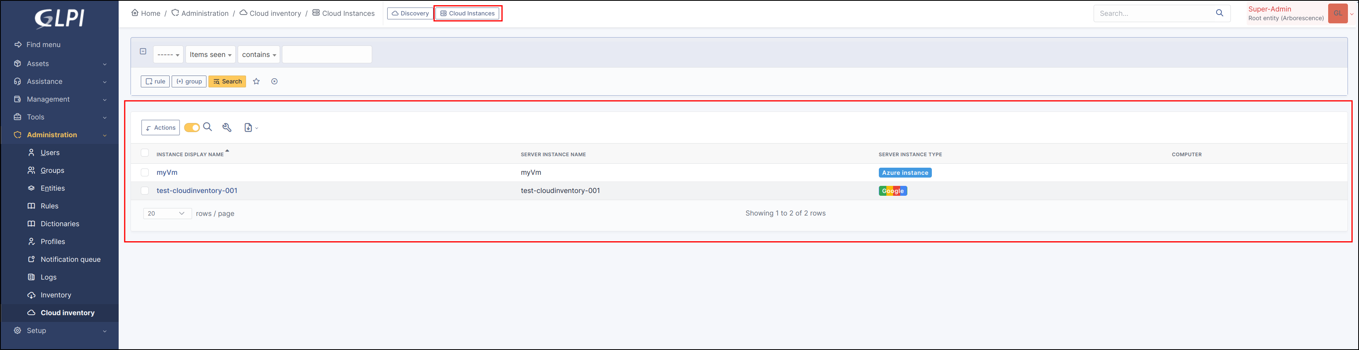Open the contains operator dropdown

point(259,54)
